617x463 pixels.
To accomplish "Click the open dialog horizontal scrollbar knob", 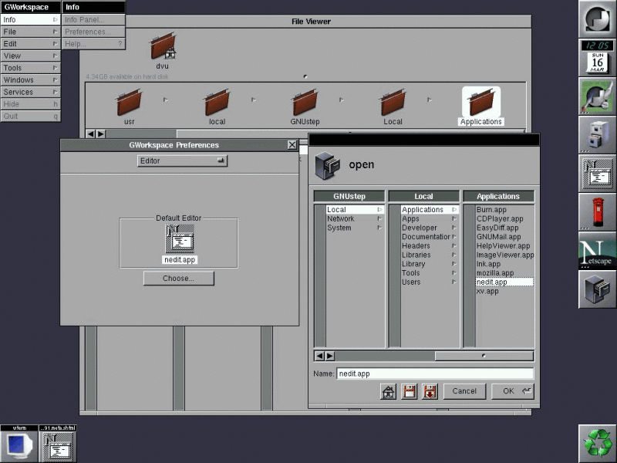I will coord(484,356).
